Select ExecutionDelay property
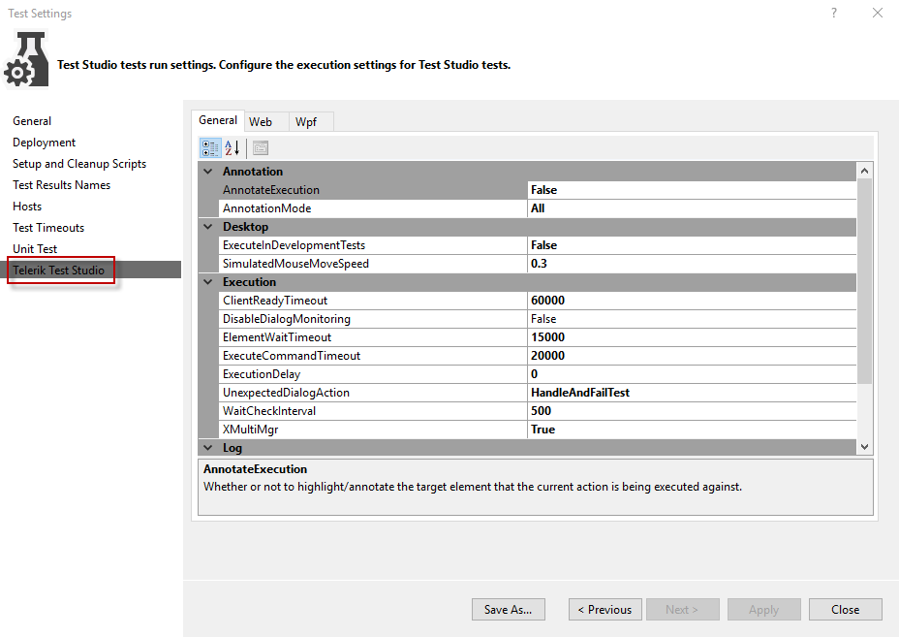This screenshot has width=899, height=637. point(373,373)
